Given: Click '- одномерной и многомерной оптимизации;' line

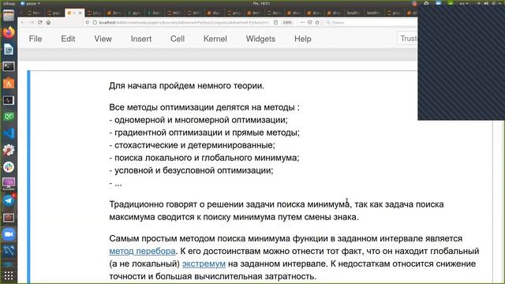Looking at the screenshot, I should click(x=198, y=120).
